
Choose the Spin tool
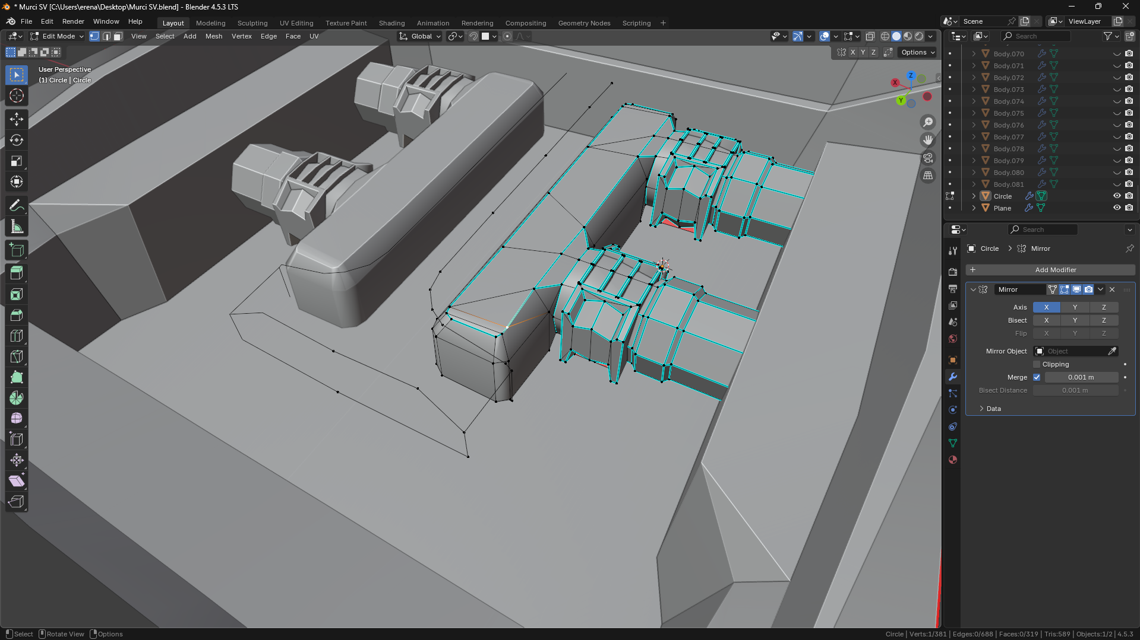coord(17,398)
